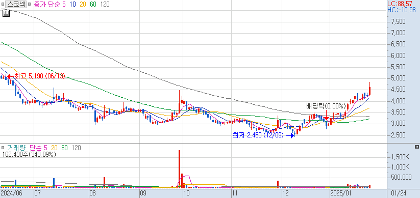The height and width of the screenshot is (198, 420).
Task: Close the volume panel with X icon
Action: pyautogui.click(x=416, y=147)
